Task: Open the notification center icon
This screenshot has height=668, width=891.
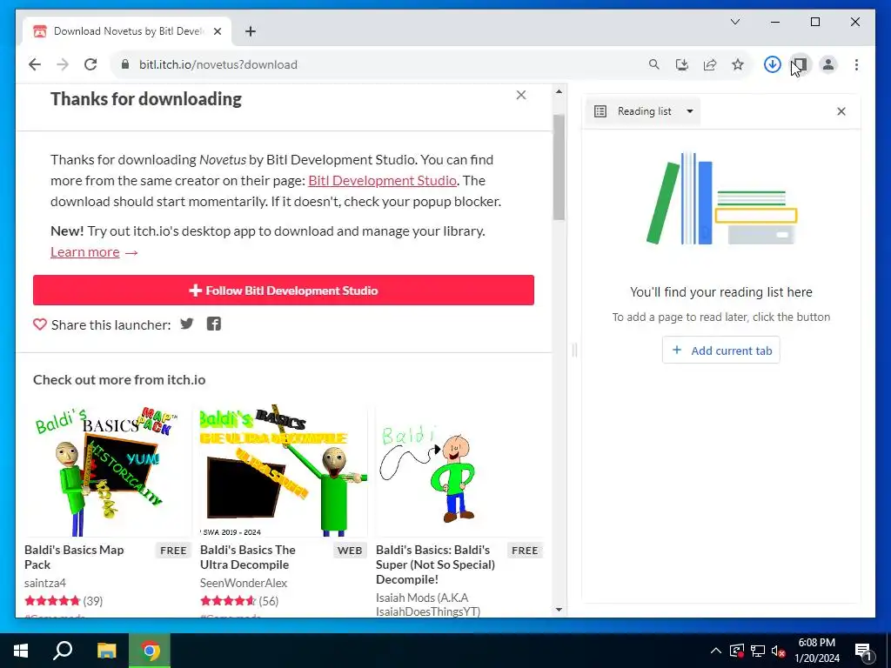Action: click(863, 651)
